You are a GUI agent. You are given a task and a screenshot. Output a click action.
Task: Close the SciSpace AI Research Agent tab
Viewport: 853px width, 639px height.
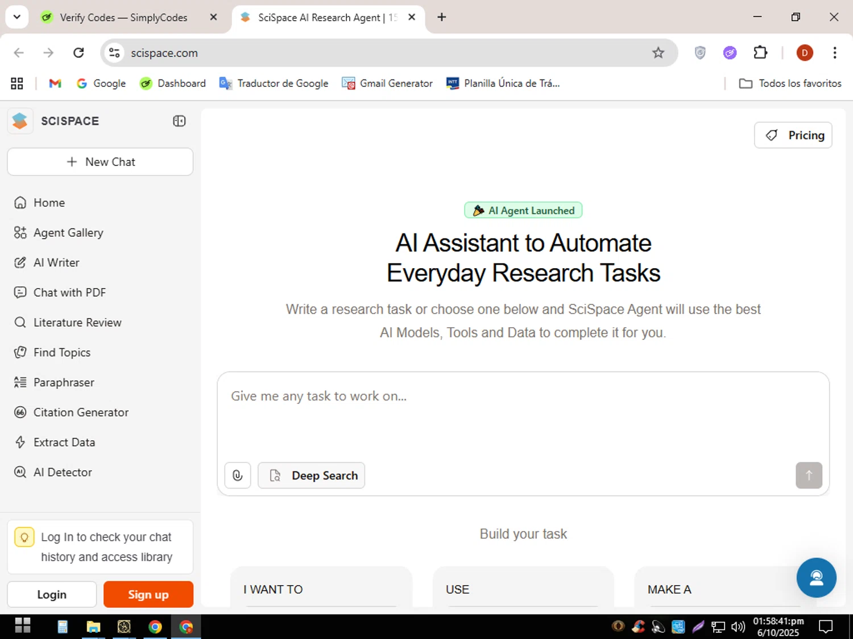(412, 17)
